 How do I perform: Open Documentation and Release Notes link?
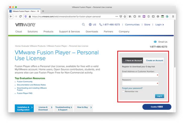point(31,85)
